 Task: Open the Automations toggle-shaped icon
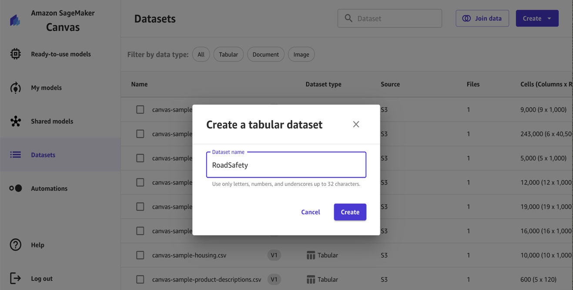[x=16, y=188]
